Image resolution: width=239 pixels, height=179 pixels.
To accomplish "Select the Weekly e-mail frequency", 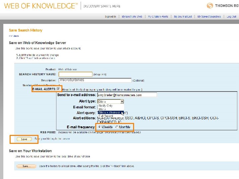I will tap(100, 127).
